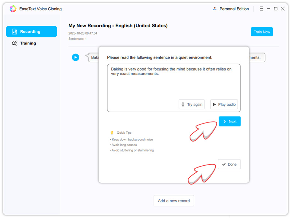Image resolution: width=291 pixels, height=218 pixels.
Task: Click tip 'Avoid long pauses'
Action: coord(124,145)
